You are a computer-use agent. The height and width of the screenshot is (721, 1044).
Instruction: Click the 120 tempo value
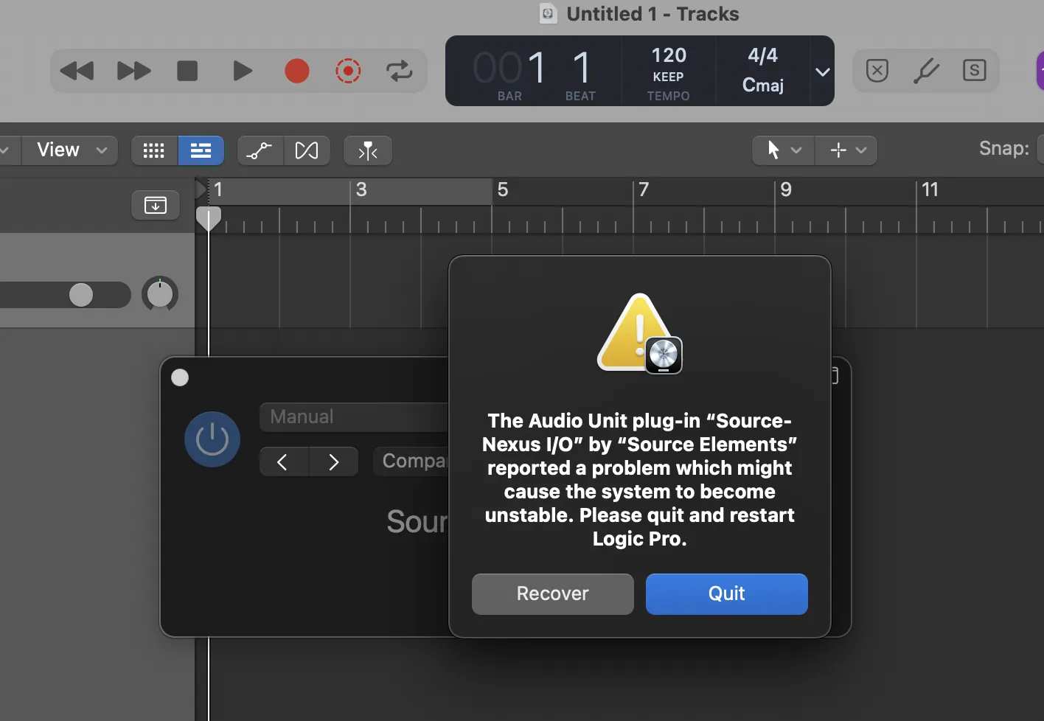click(669, 55)
